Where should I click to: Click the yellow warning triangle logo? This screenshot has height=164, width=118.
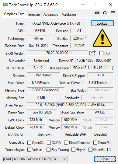(x=102, y=38)
